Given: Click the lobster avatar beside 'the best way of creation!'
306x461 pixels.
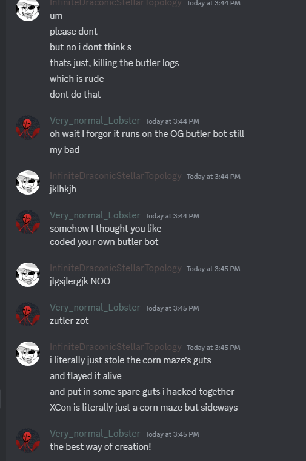Looking at the screenshot, I should [28, 440].
